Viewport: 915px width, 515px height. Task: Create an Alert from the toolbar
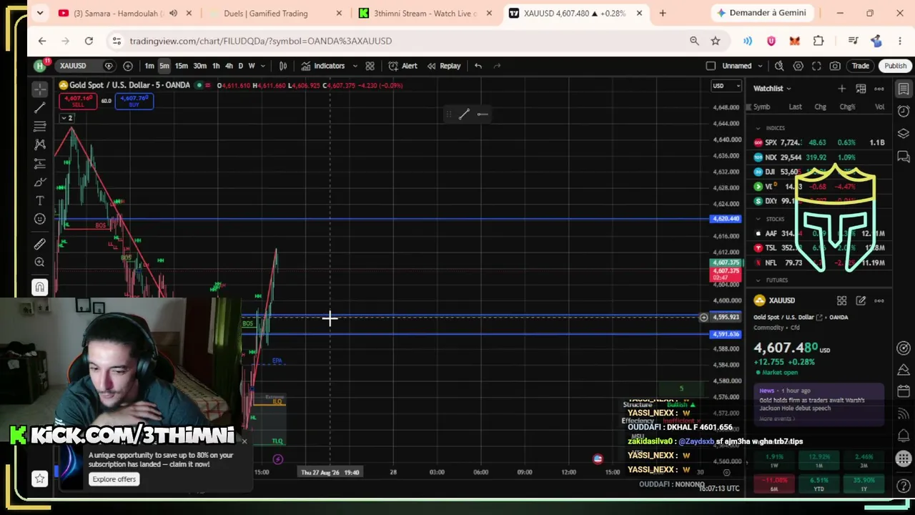(x=403, y=66)
